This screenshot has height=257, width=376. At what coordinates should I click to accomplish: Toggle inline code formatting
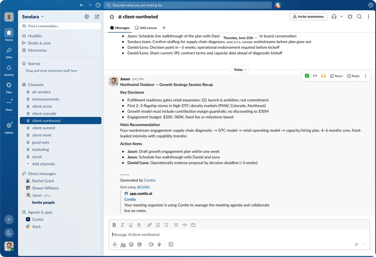pyautogui.click(x=185, y=225)
